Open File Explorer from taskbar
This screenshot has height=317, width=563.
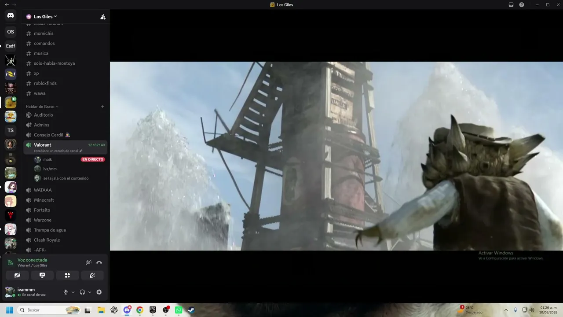[x=101, y=310]
